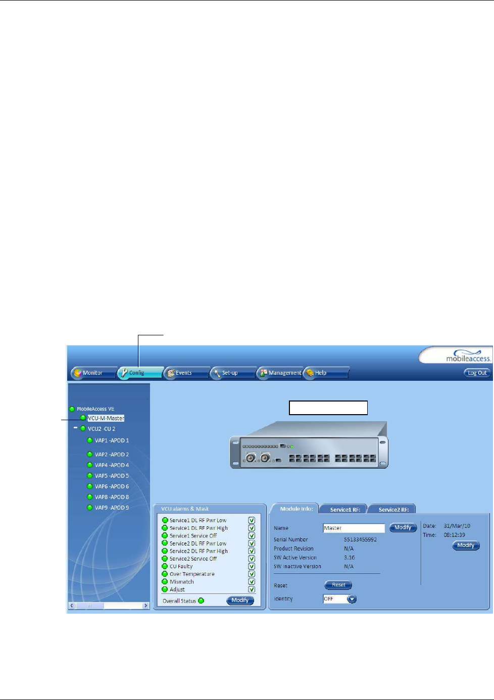Click the Over Temperature alarm LED
494x700 pixels.
(x=165, y=574)
